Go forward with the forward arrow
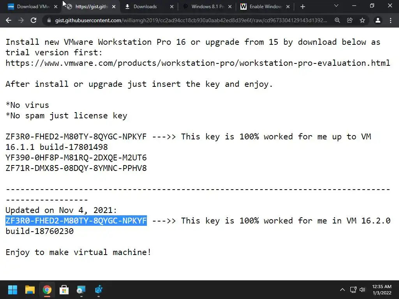 21,20
